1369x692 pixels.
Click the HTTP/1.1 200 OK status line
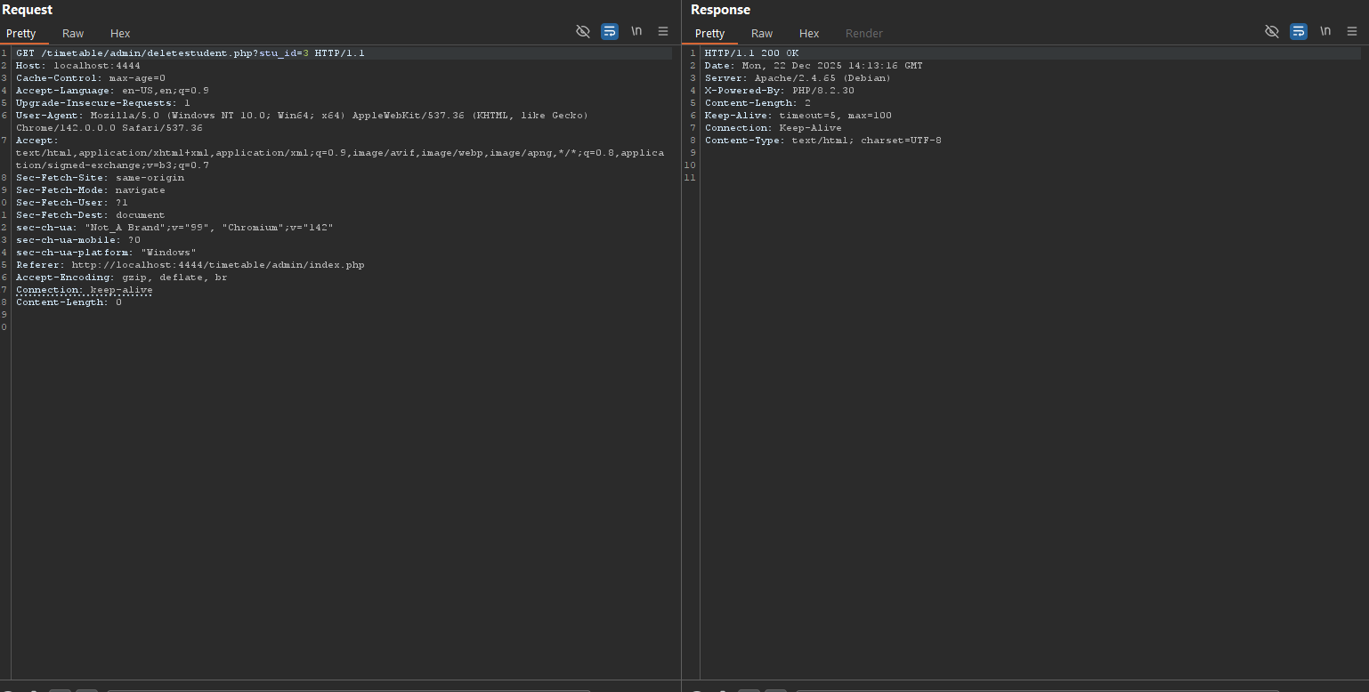[x=751, y=53]
